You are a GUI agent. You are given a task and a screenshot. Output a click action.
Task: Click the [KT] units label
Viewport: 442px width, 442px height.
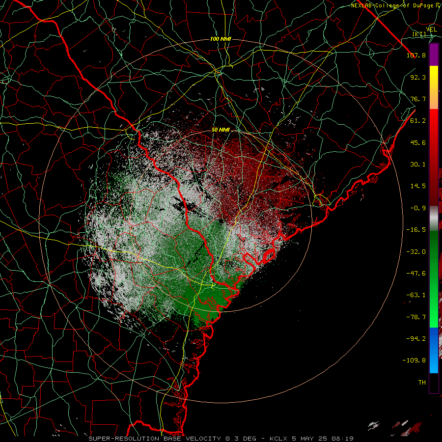pyautogui.click(x=419, y=34)
